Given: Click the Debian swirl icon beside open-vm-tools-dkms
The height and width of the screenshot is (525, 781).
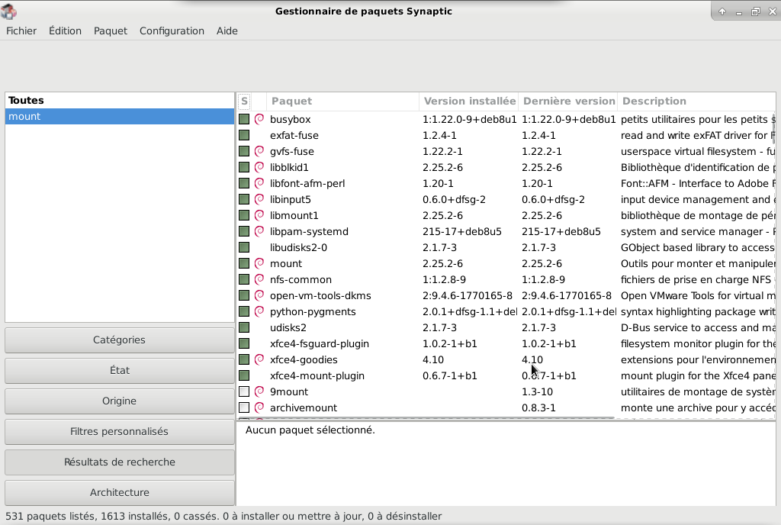Looking at the screenshot, I should coord(259,295).
